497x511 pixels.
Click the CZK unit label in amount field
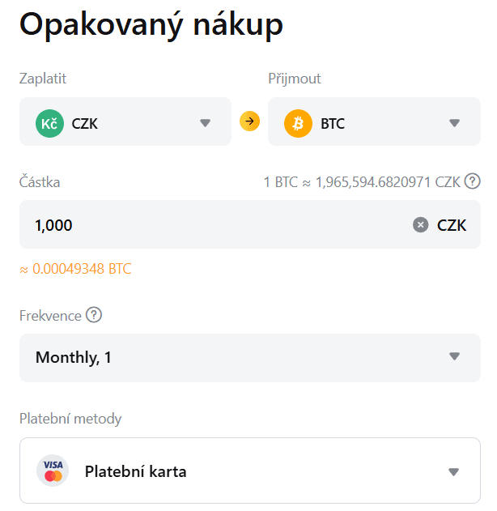pyautogui.click(x=452, y=225)
